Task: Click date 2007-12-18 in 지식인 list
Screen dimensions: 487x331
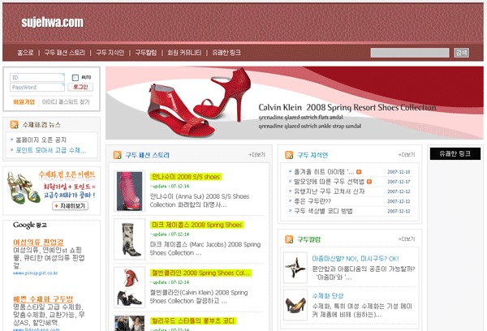Action: (399, 172)
